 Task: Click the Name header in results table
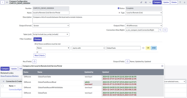click(x=40, y=72)
